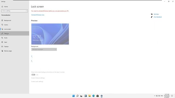The image size is (175, 98).
Task: Open the Device usage page
Action: [14, 51]
